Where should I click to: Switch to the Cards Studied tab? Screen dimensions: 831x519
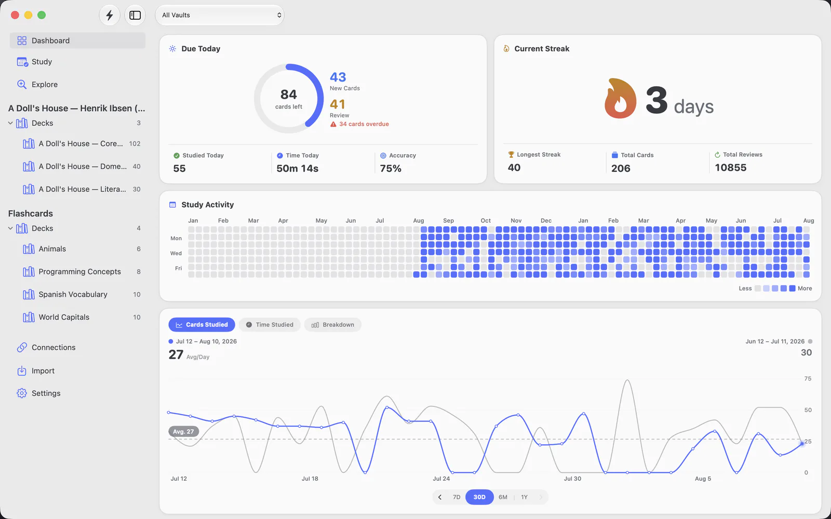(202, 325)
